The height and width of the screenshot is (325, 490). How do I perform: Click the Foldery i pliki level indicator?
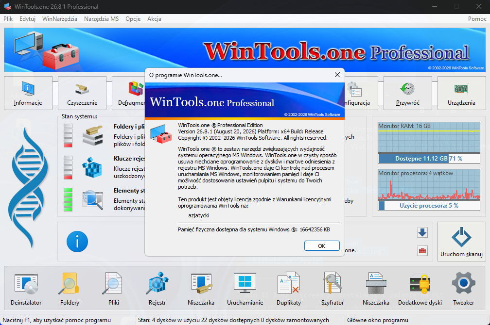coord(68,135)
